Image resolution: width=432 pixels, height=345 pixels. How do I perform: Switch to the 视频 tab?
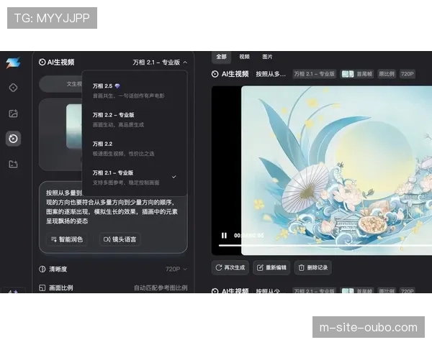tap(244, 57)
